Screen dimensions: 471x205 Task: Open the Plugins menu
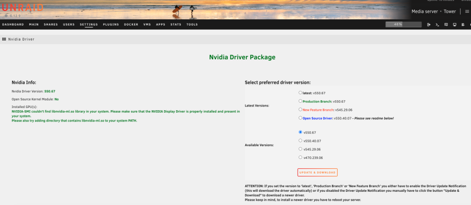111,25
